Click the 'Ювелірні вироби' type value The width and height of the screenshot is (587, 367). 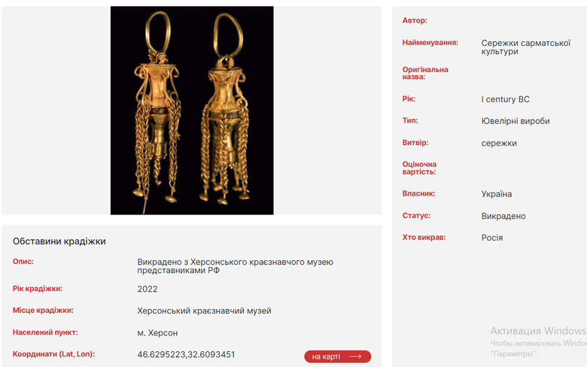(x=515, y=121)
